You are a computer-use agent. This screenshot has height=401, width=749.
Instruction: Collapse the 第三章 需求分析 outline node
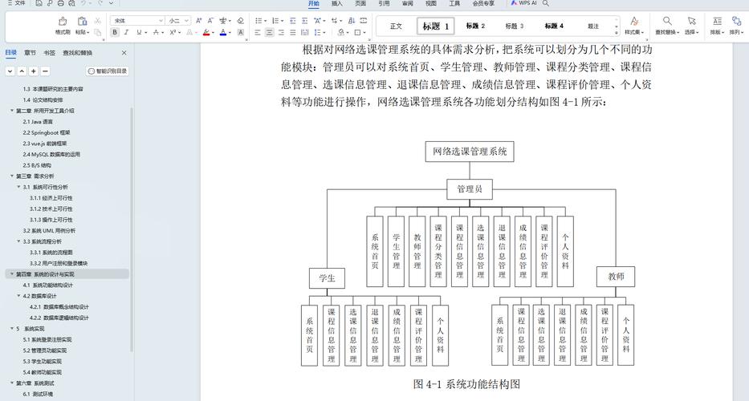[x=12, y=176]
